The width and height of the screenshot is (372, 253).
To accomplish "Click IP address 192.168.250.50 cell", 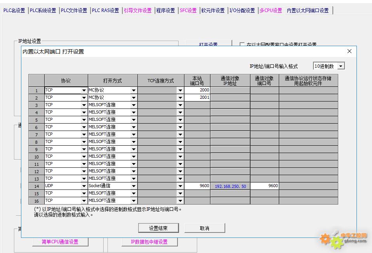I will pyautogui.click(x=230, y=186).
